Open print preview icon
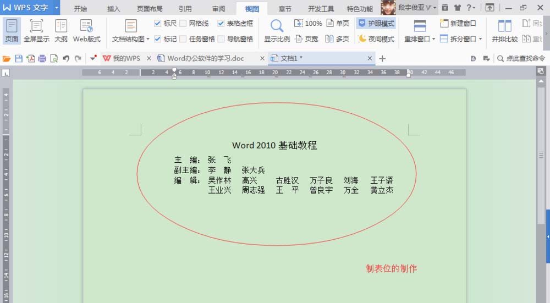This screenshot has height=303, width=550. click(54, 59)
